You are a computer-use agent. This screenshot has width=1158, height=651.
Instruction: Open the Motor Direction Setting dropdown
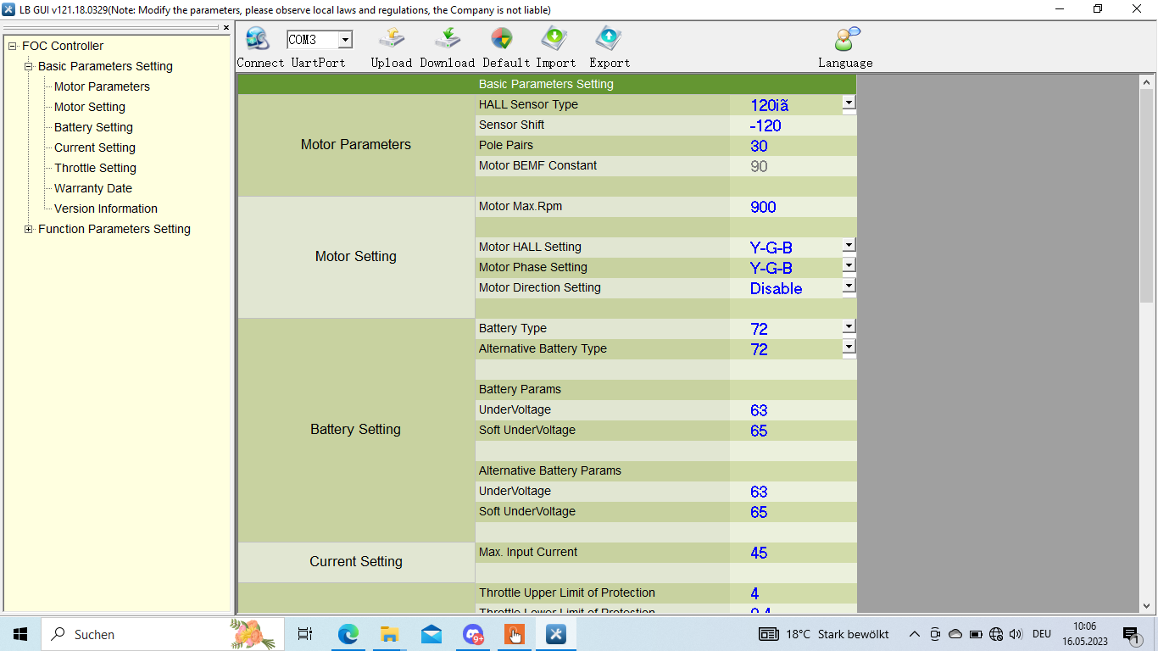click(849, 286)
